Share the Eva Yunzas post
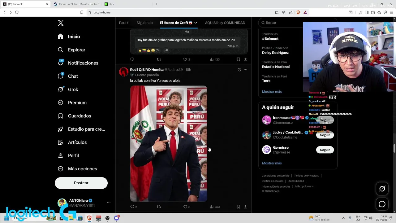The width and height of the screenshot is (396, 223). pyautogui.click(x=245, y=207)
